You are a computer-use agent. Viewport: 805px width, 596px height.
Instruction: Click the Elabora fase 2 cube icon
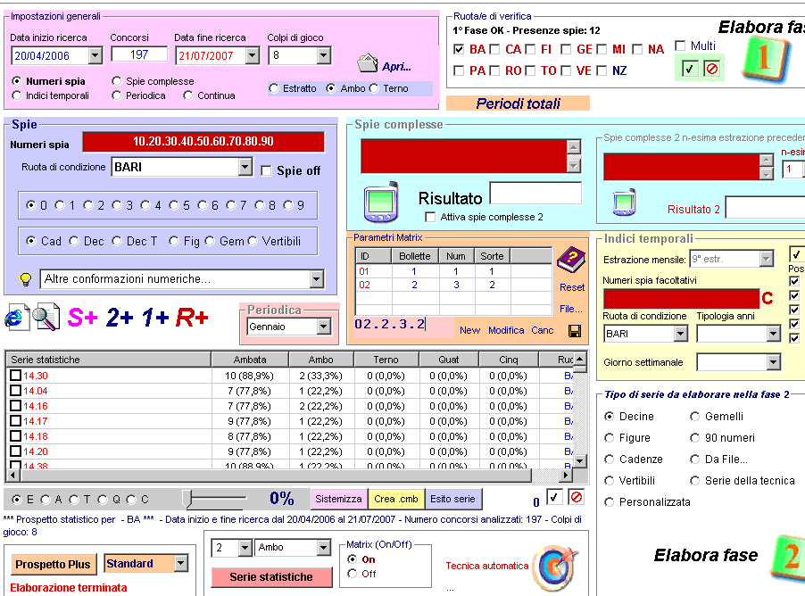click(x=788, y=558)
